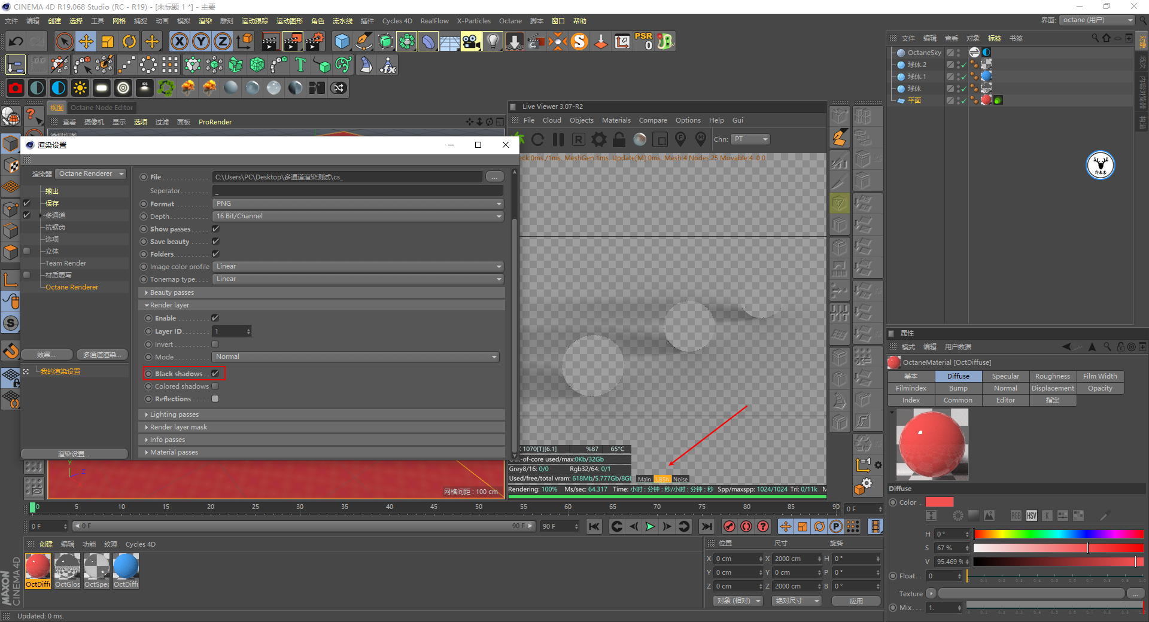Toggle the X axis lock icon
Screen dimensions: 1149x622
179,41
